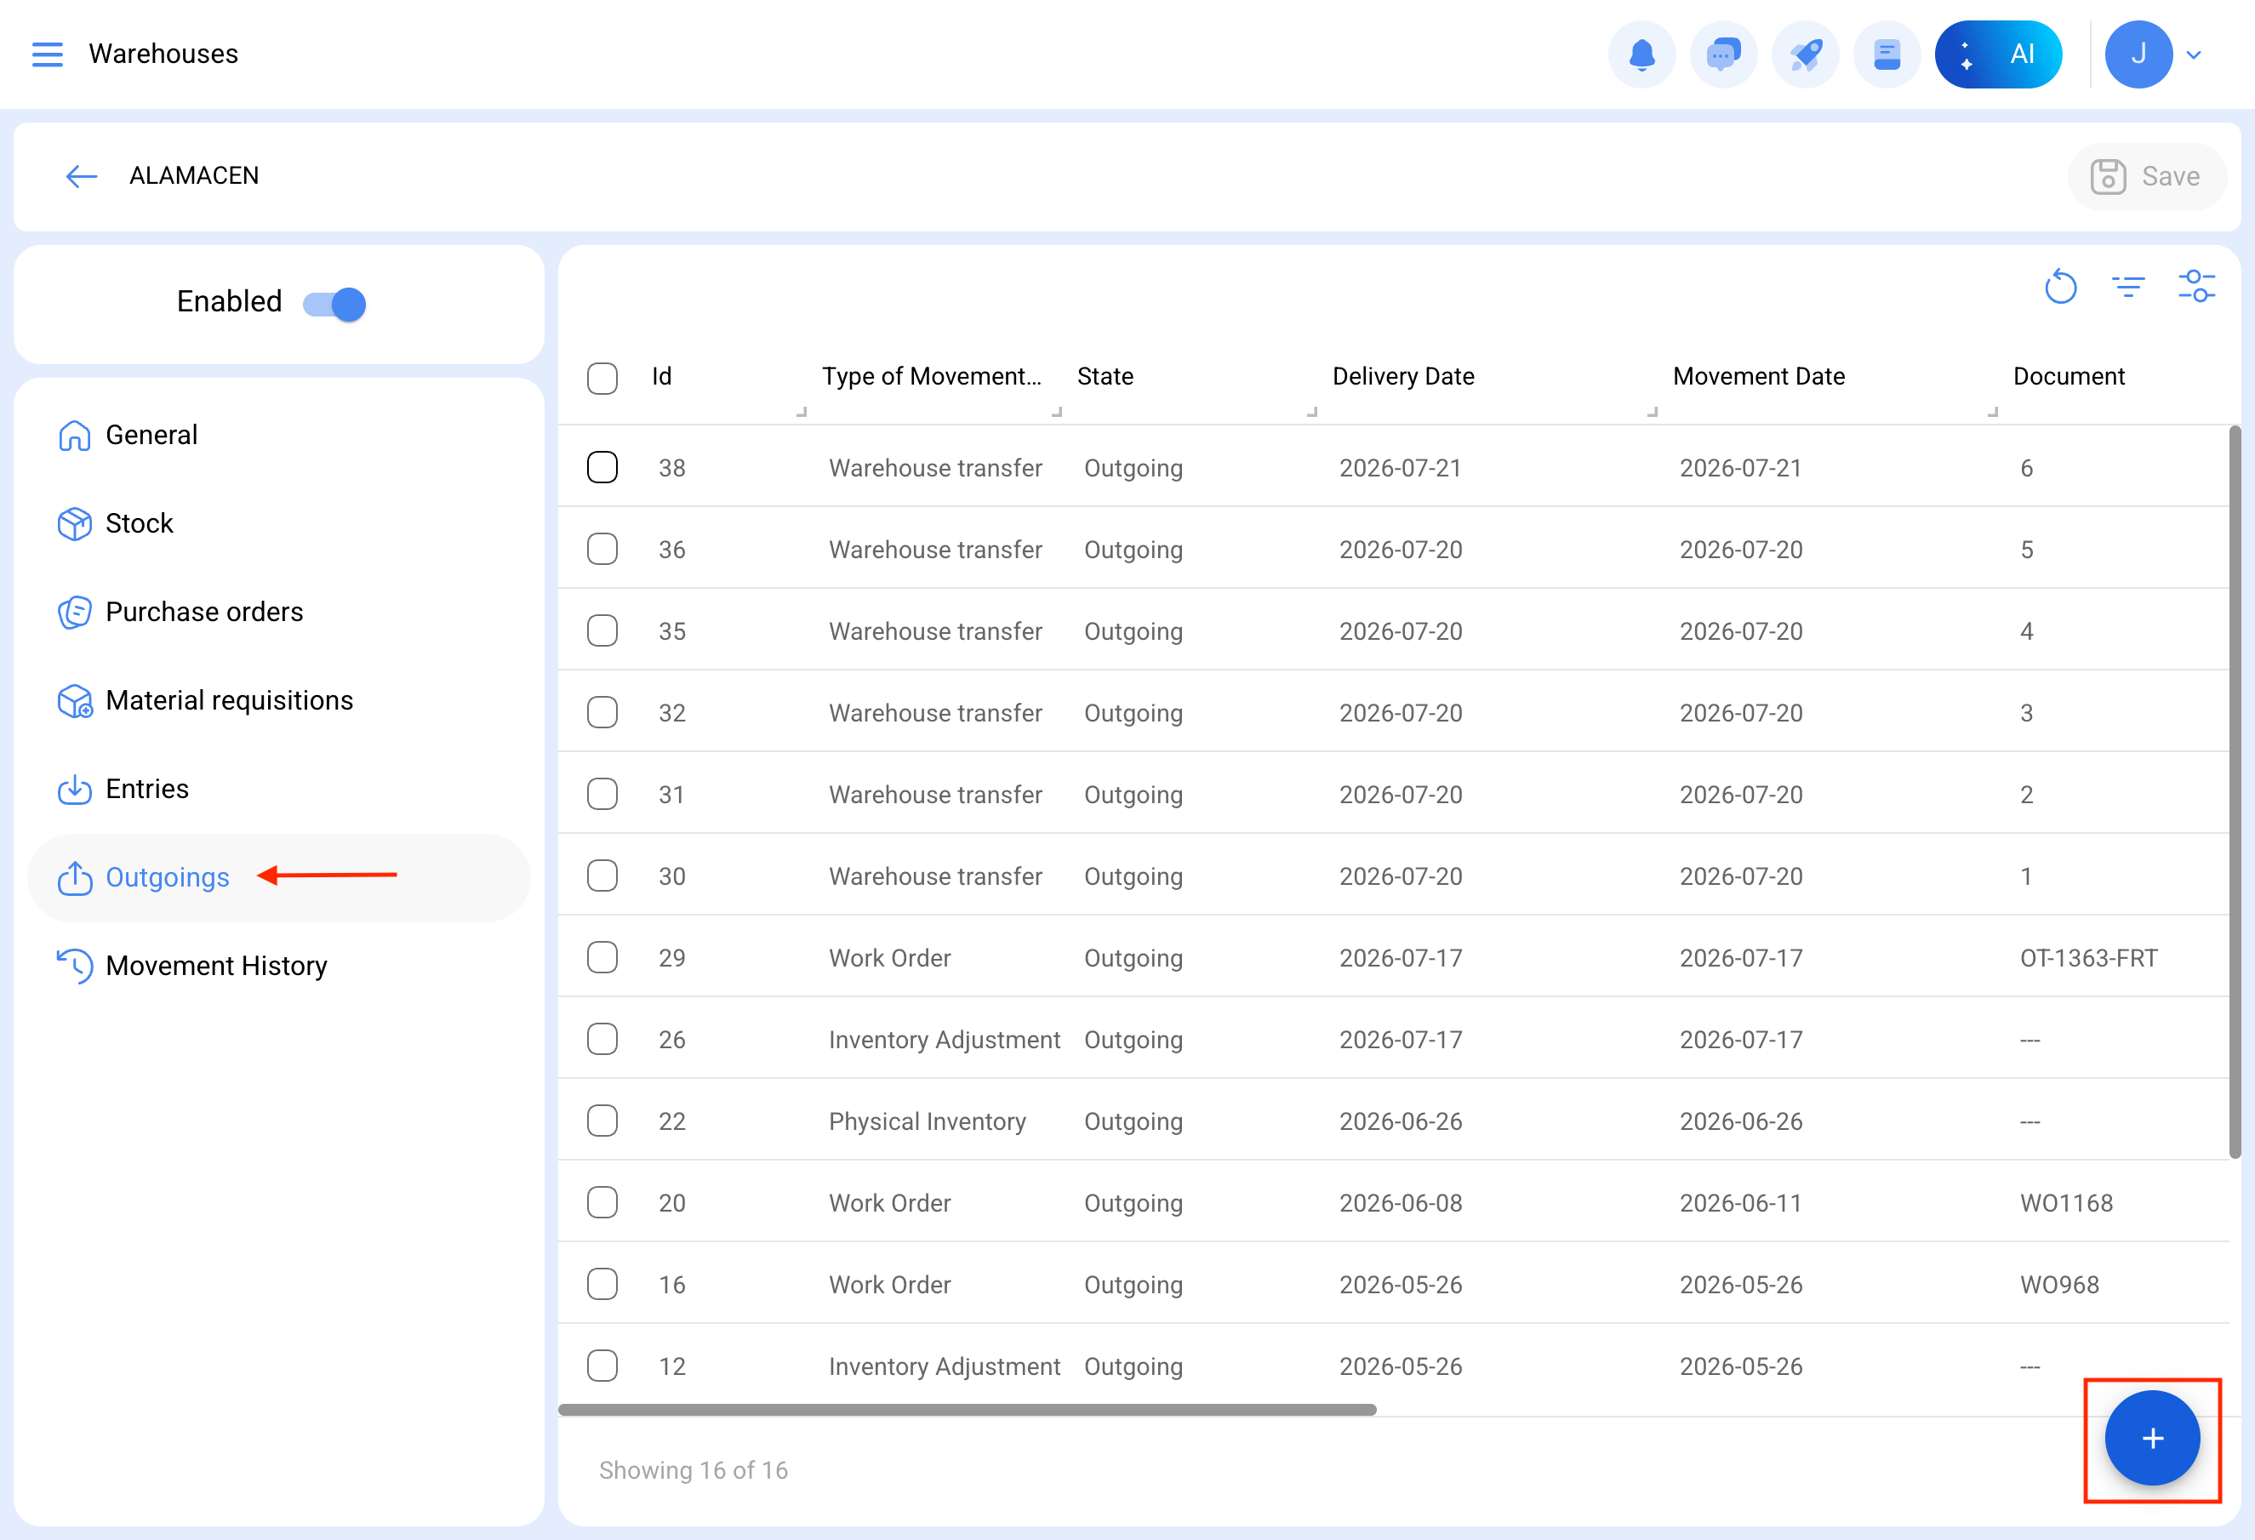
Task: Check the row with Id 29
Action: 602,958
